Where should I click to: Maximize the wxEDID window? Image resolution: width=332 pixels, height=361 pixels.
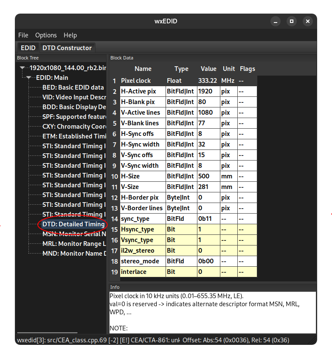click(292, 21)
